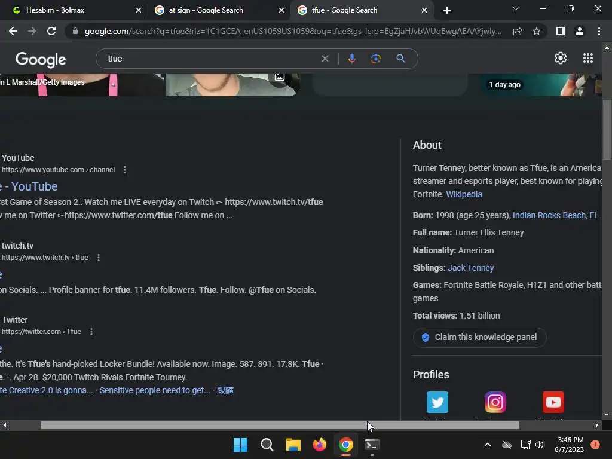612x459 pixels.
Task: Open Google quick settings gear
Action: coord(561,58)
